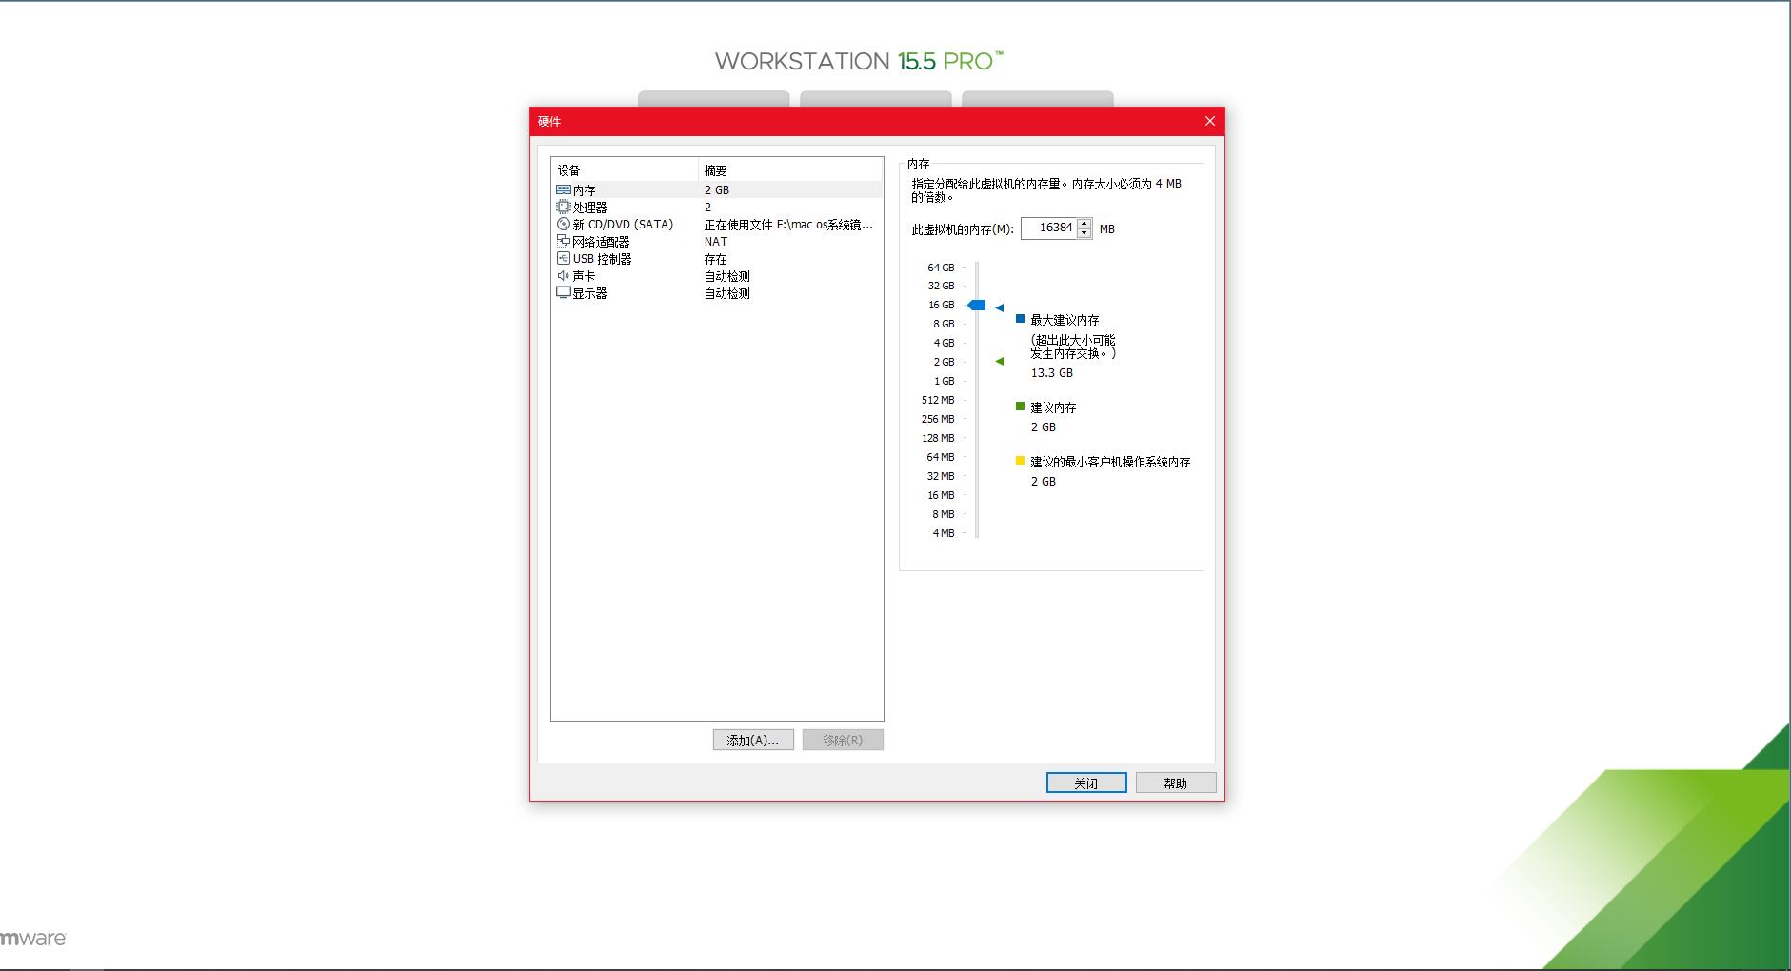Click the 64 GB slider tick label

point(941,268)
